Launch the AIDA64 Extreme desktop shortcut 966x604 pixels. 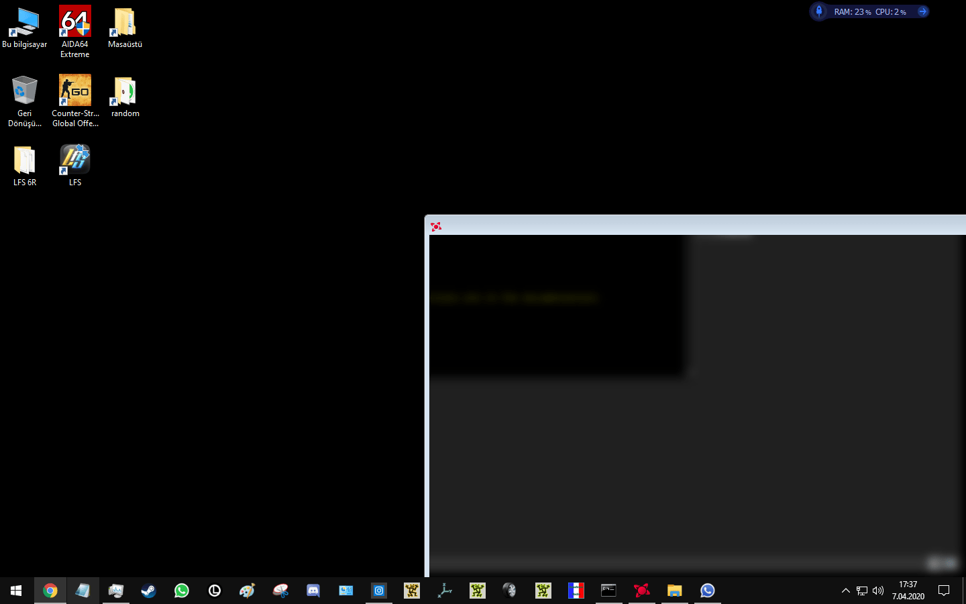point(74,32)
